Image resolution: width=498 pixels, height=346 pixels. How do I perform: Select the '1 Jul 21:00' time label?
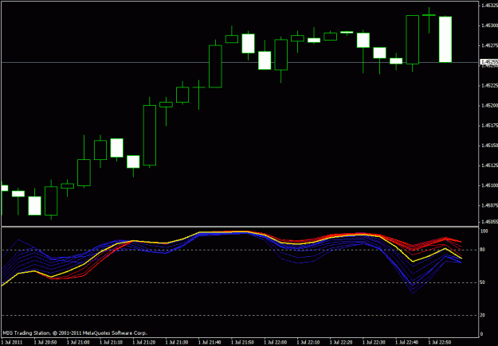(x=78, y=343)
